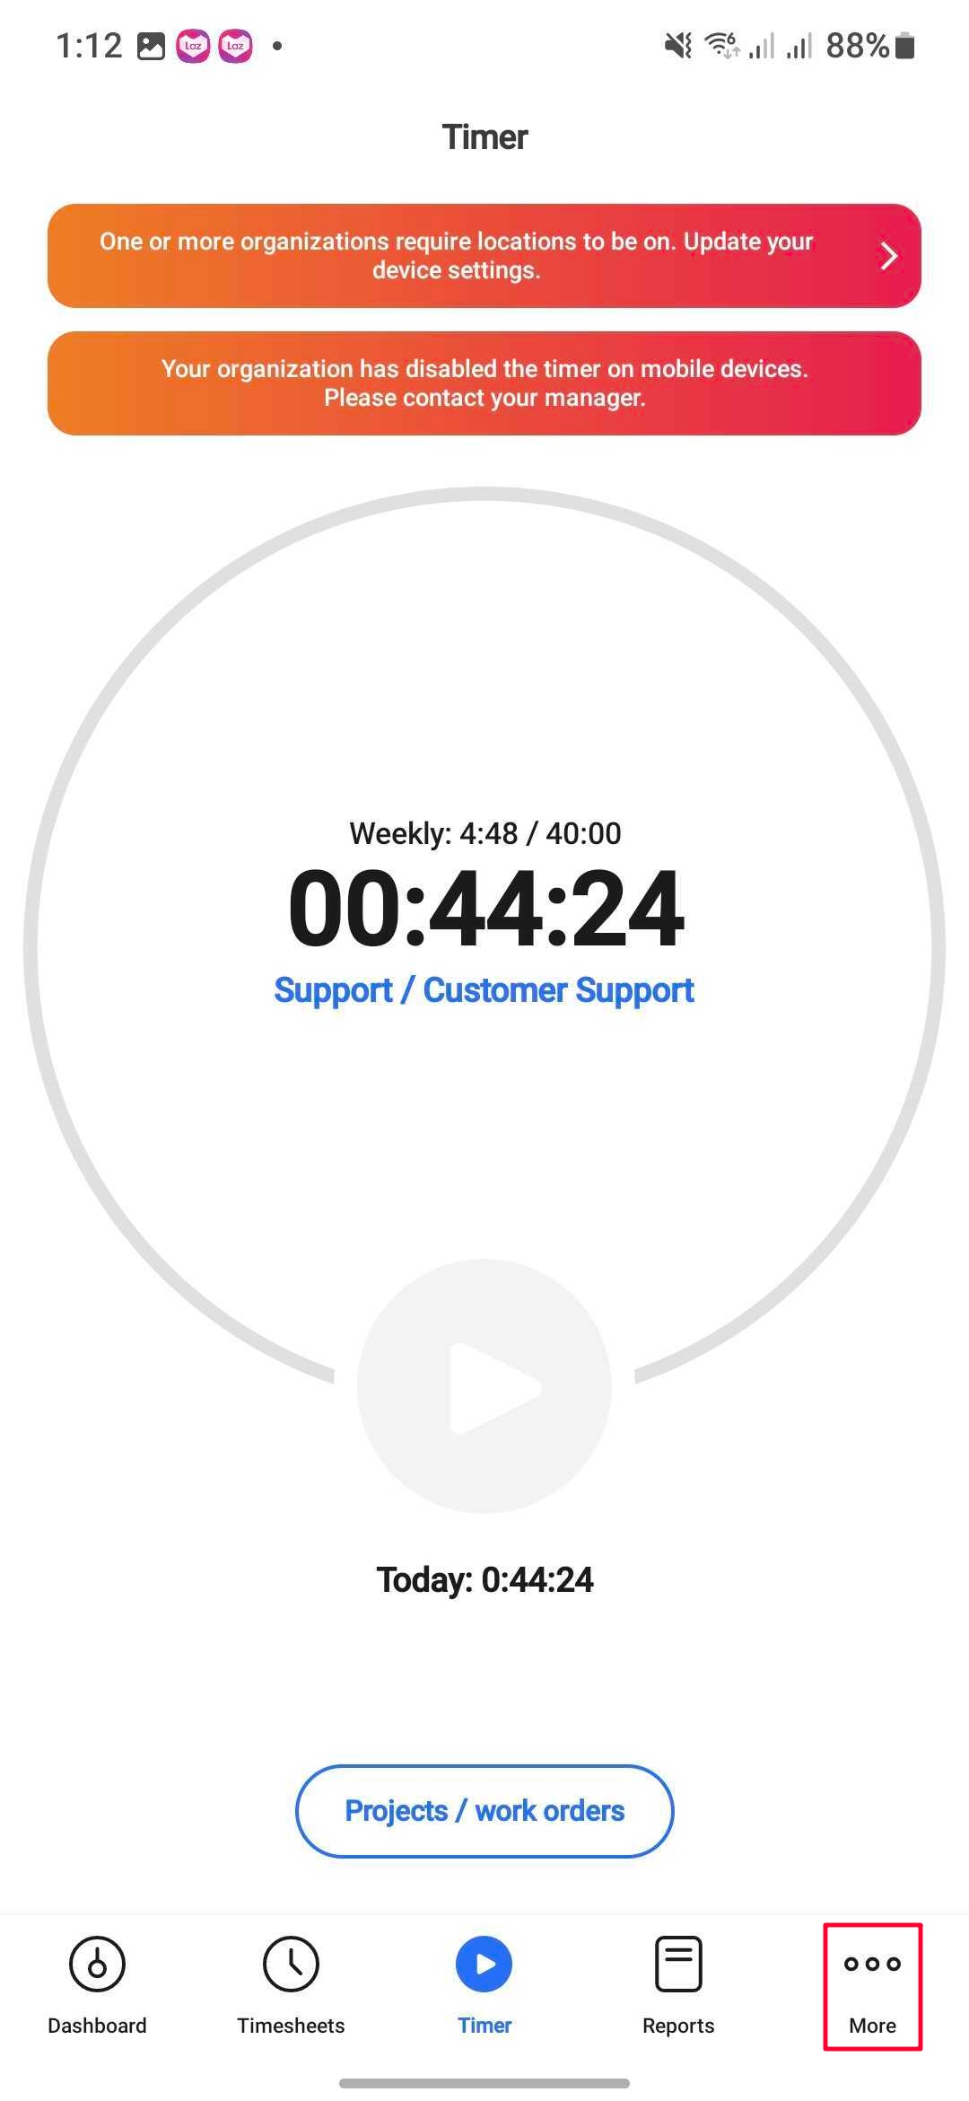Switch to the Dashboard tab label
Image resolution: width=969 pixels, height=2101 pixels.
(97, 2026)
